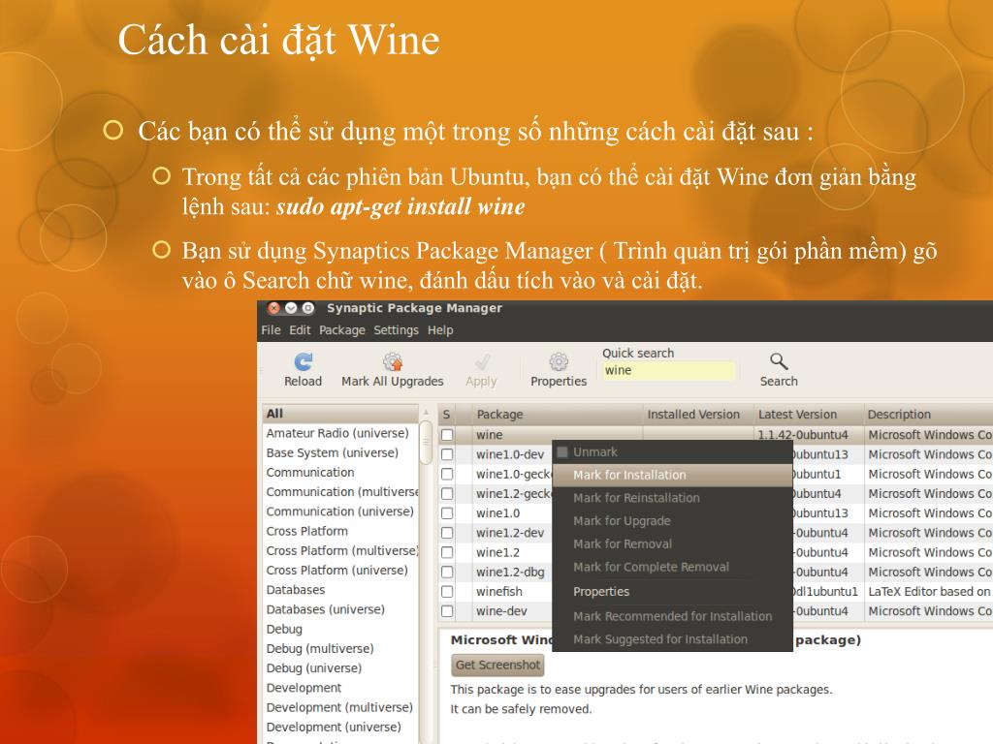The height and width of the screenshot is (744, 993).
Task: Select Communication (universe) category
Action: [340, 511]
